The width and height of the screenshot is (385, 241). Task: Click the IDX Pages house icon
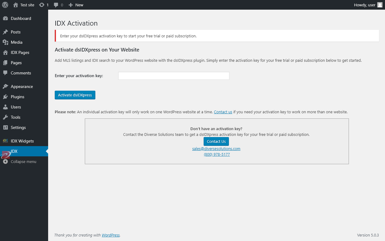[5, 52]
